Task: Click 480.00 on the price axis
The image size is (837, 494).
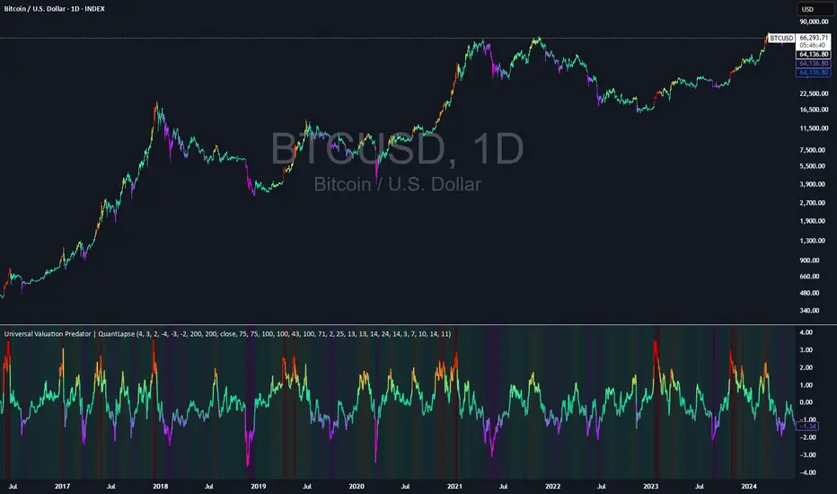Action: pos(809,293)
